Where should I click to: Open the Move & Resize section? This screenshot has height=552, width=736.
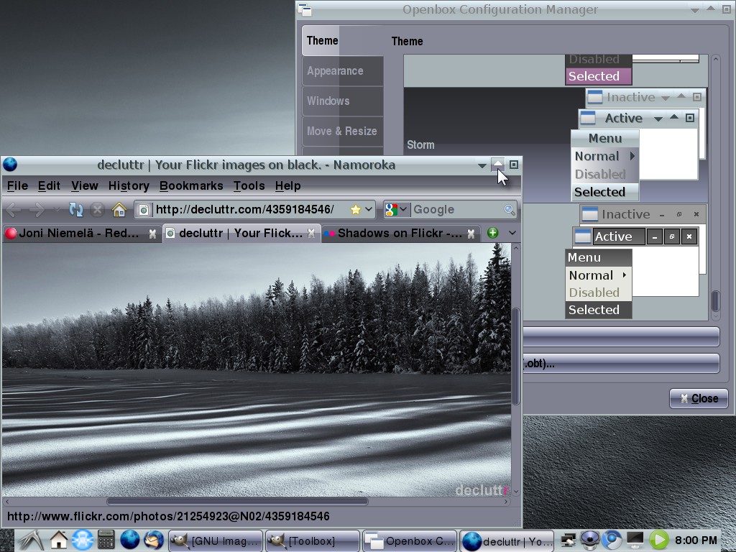[342, 131]
